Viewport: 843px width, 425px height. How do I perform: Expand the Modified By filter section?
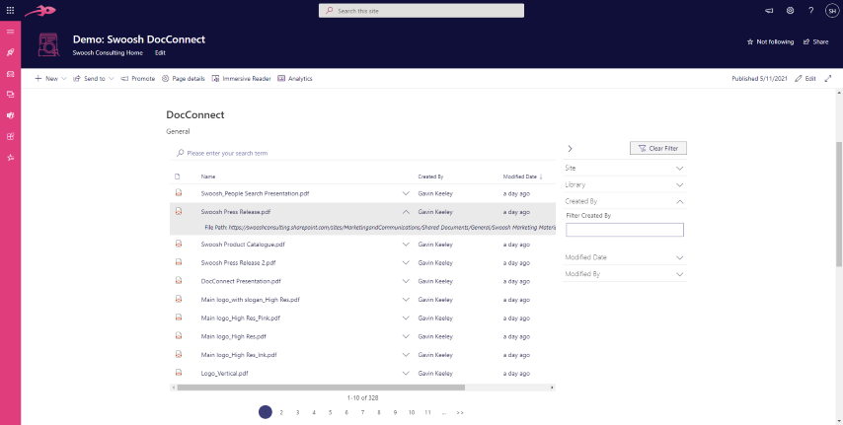pos(625,274)
